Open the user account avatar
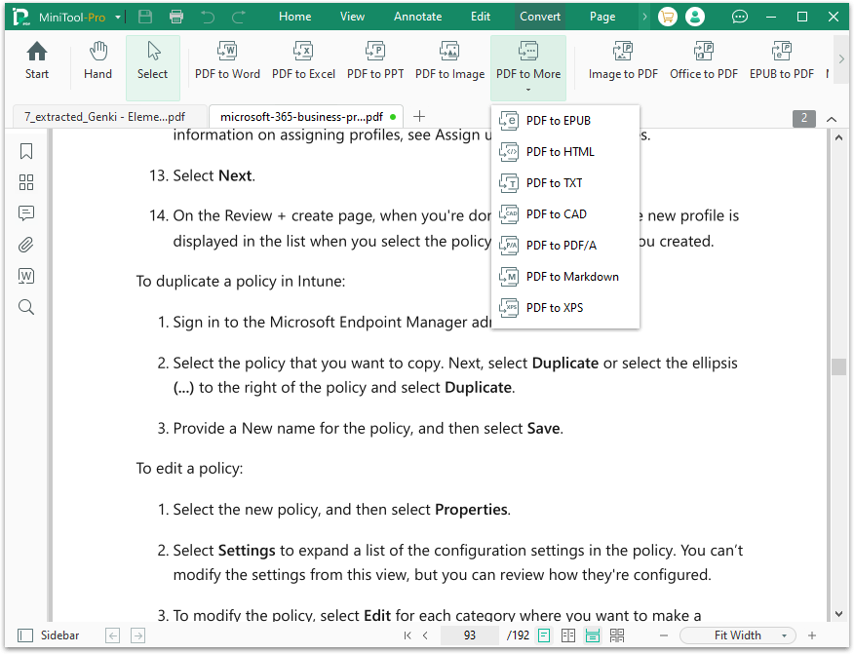The height and width of the screenshot is (654, 854). (695, 17)
